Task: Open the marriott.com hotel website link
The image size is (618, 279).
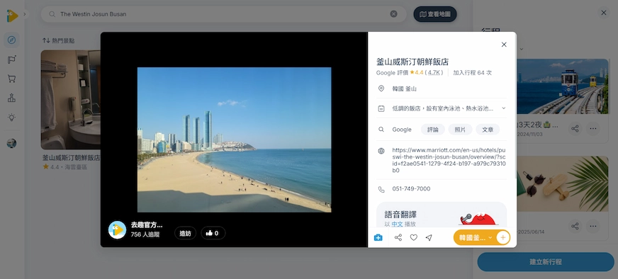Action: (x=449, y=160)
